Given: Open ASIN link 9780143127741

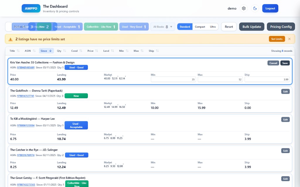Looking at the screenshot, I should (x=26, y=96).
